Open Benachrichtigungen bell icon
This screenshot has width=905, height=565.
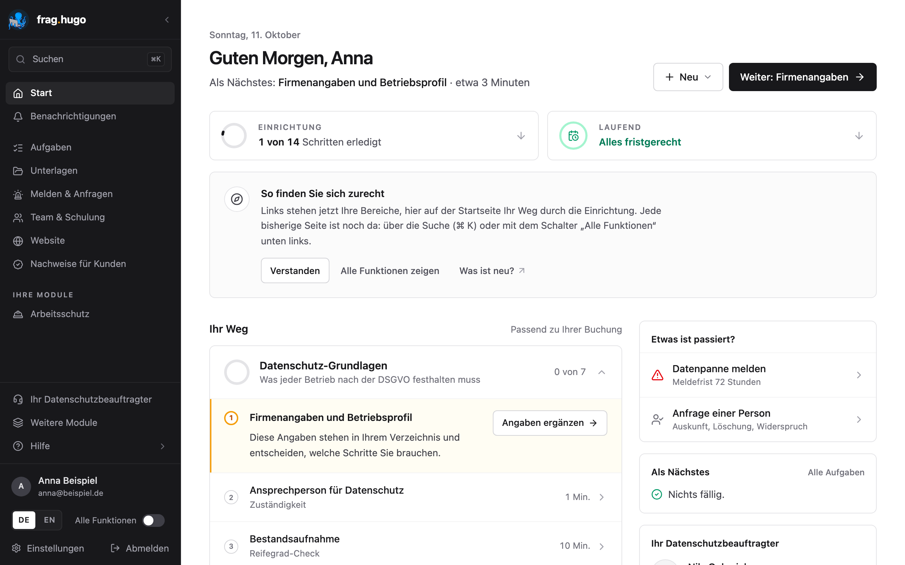point(18,117)
